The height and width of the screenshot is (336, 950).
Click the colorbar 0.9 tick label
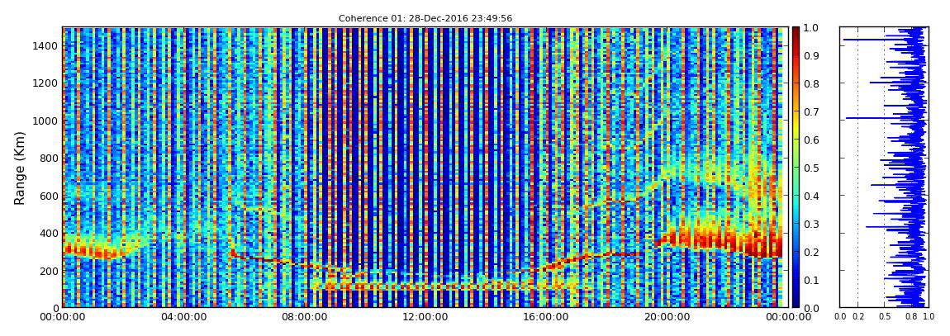[810, 56]
